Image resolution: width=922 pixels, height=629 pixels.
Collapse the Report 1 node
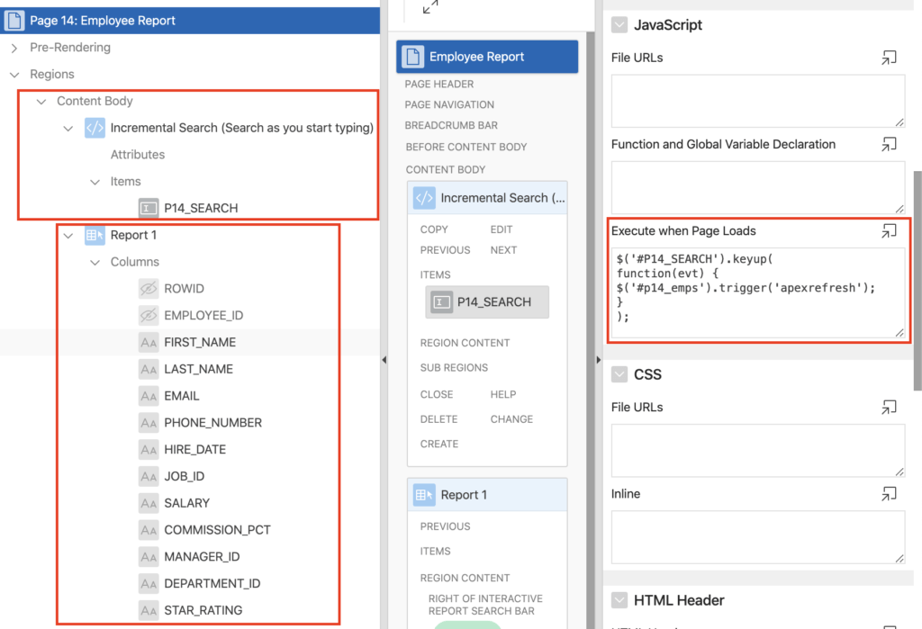pos(68,235)
